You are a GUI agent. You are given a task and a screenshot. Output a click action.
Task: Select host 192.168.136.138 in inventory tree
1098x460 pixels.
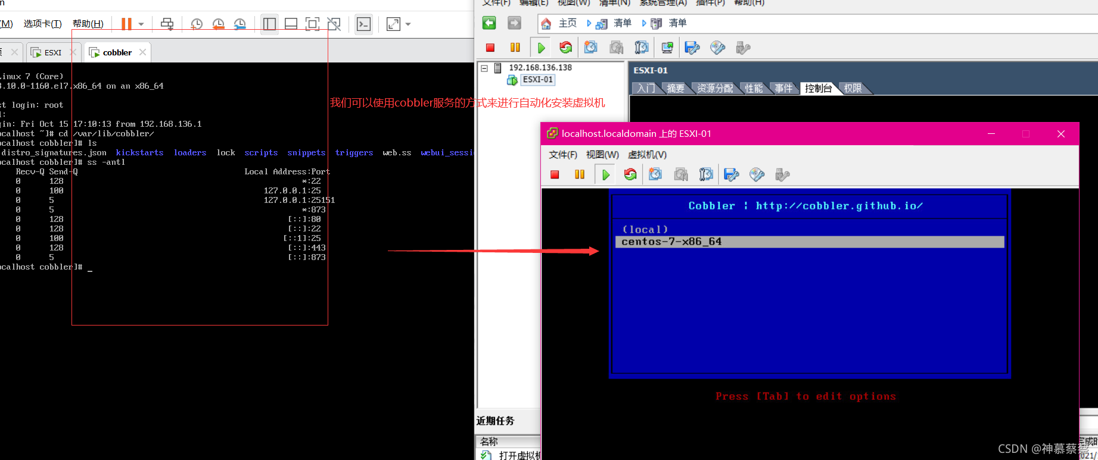(x=540, y=68)
